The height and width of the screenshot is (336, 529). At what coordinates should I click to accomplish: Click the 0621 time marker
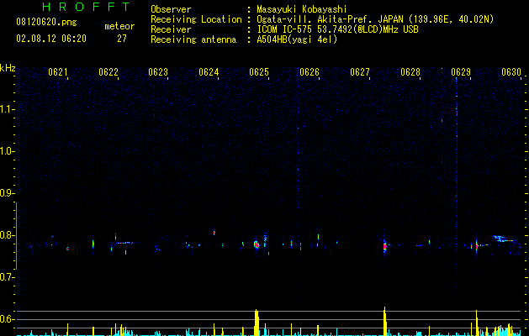click(x=58, y=72)
